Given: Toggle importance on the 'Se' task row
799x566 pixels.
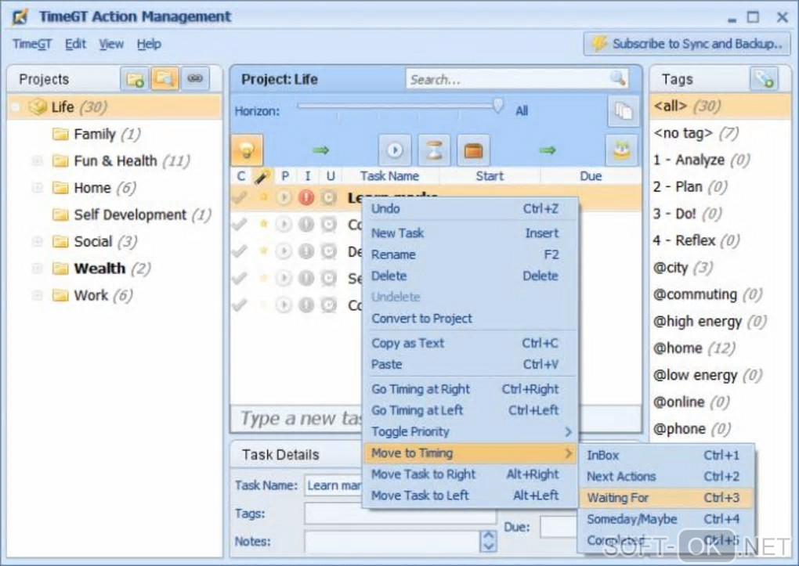Looking at the screenshot, I should click(x=306, y=278).
